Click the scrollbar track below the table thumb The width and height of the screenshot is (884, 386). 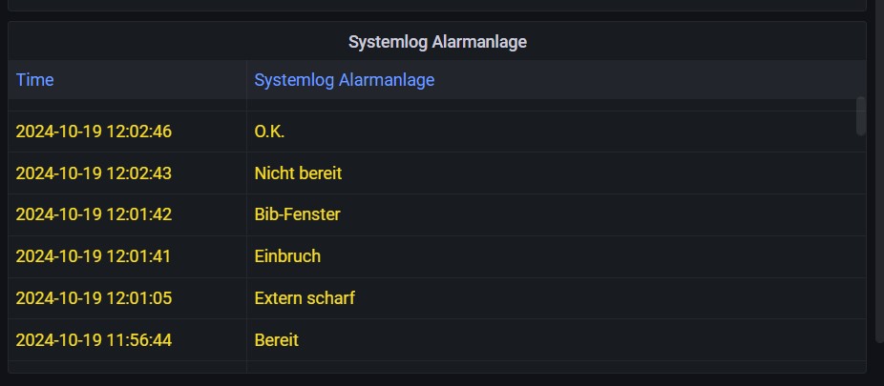(860, 254)
